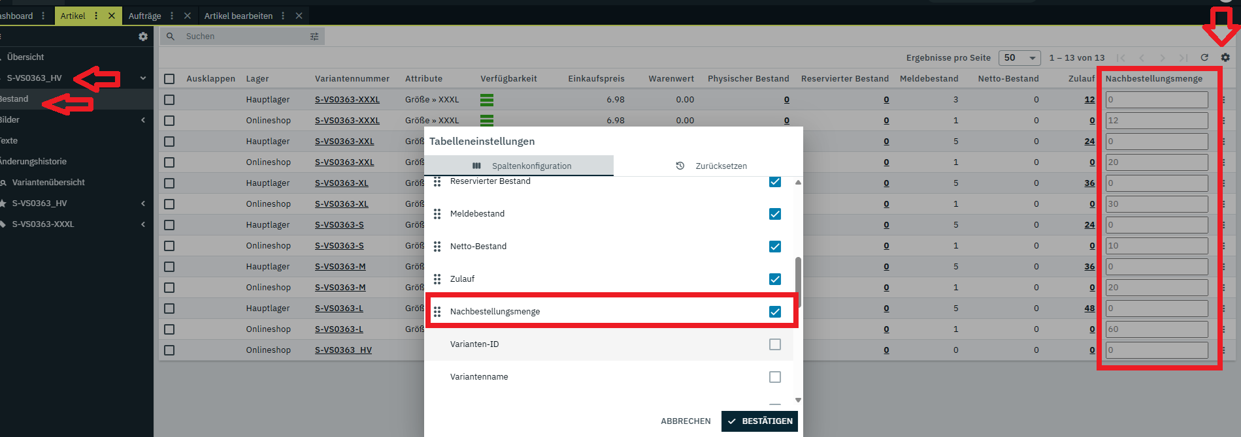Open the results per page dropdown

(x=1019, y=57)
